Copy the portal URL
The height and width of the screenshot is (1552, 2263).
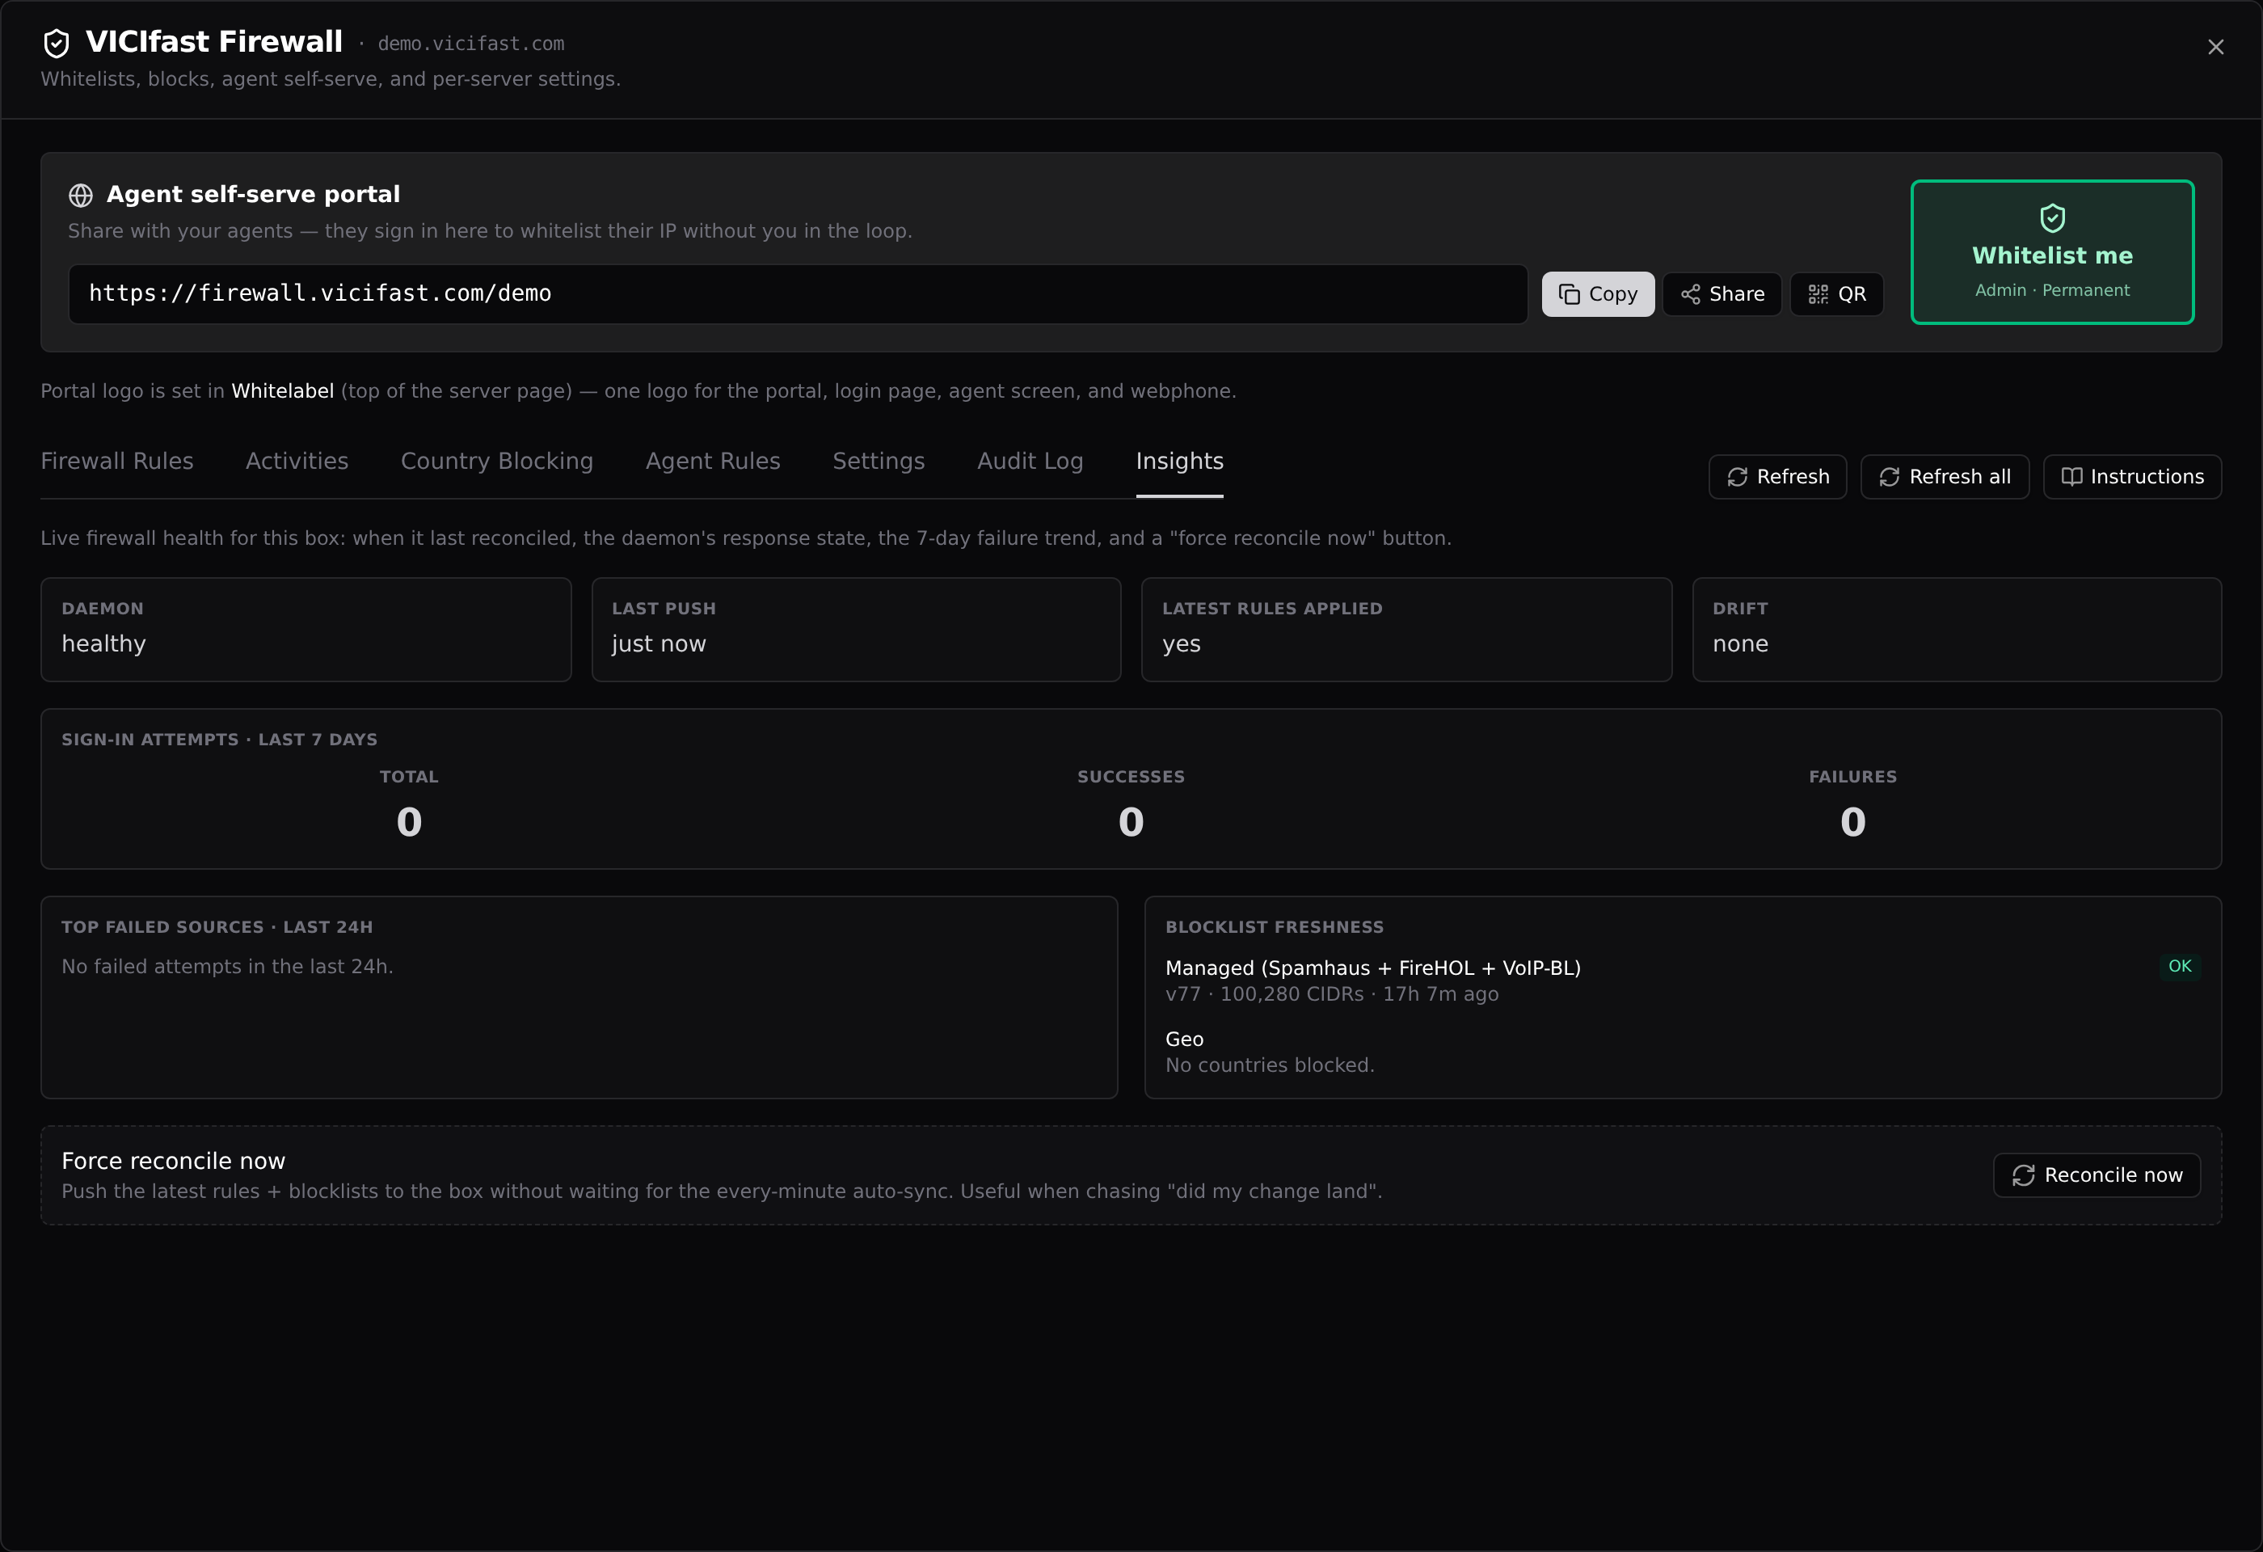(1597, 294)
